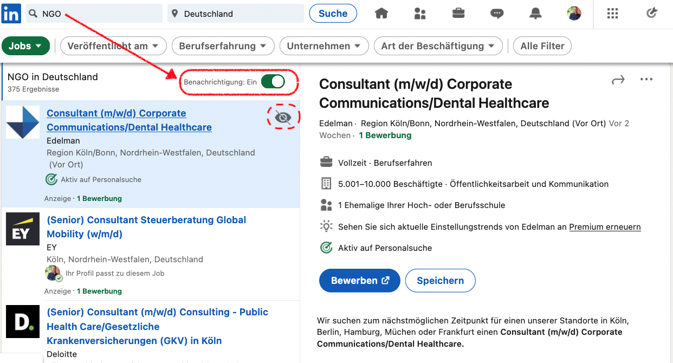Click the EY company name text

click(x=51, y=248)
